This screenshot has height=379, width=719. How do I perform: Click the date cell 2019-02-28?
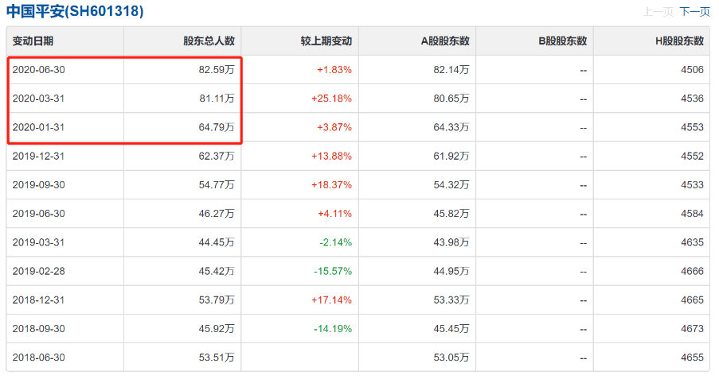point(38,271)
